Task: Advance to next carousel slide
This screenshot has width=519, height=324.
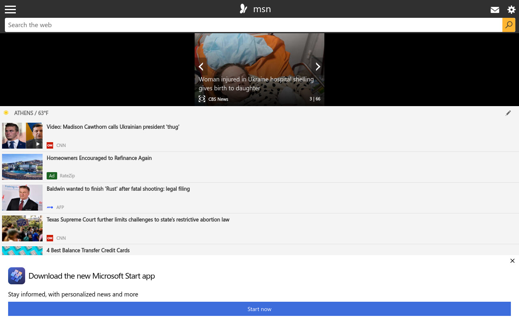Action: coord(318,66)
